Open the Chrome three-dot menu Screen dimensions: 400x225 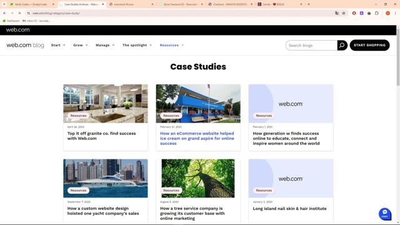[x=395, y=13]
